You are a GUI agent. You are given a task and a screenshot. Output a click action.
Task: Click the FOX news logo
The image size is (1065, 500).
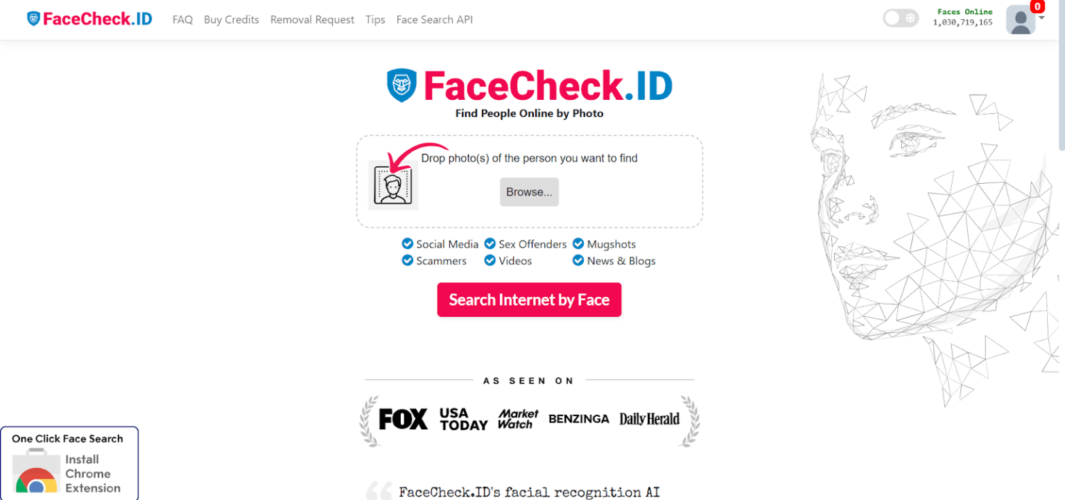pos(401,419)
